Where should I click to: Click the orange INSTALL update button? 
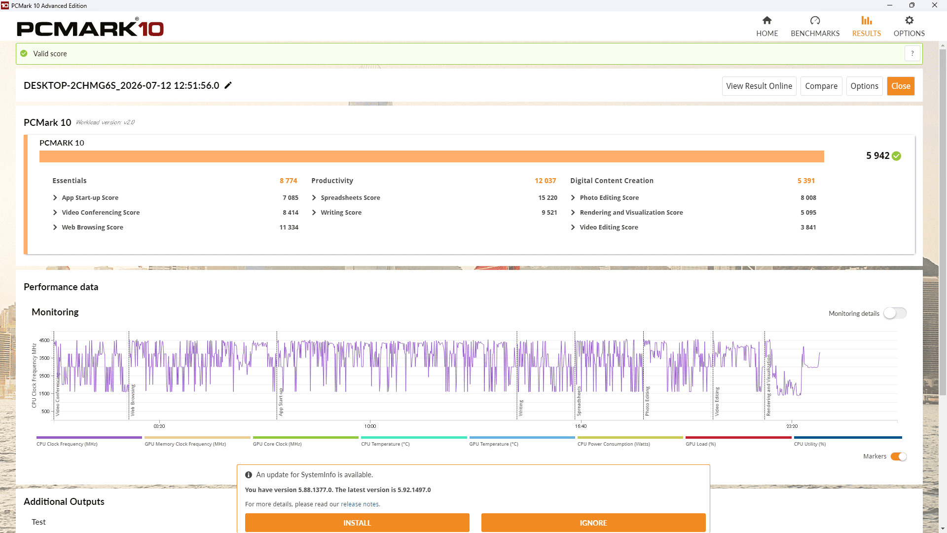(357, 523)
